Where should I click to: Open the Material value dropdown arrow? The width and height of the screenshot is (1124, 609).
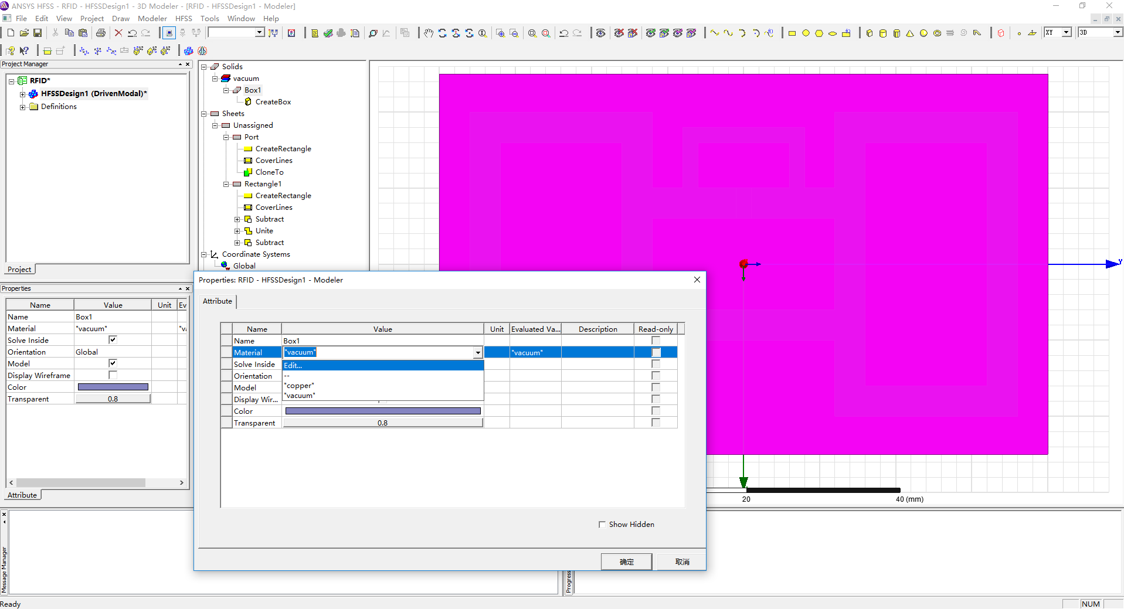(x=478, y=352)
